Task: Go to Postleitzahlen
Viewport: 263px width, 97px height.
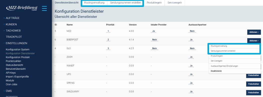Action: [x=13, y=61]
